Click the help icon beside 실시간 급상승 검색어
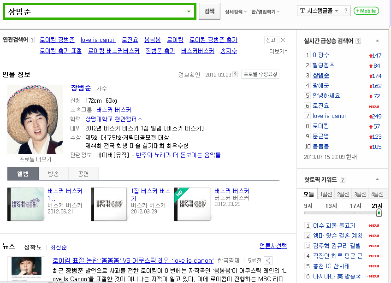The height and width of the screenshot is (283, 391). coord(358,41)
